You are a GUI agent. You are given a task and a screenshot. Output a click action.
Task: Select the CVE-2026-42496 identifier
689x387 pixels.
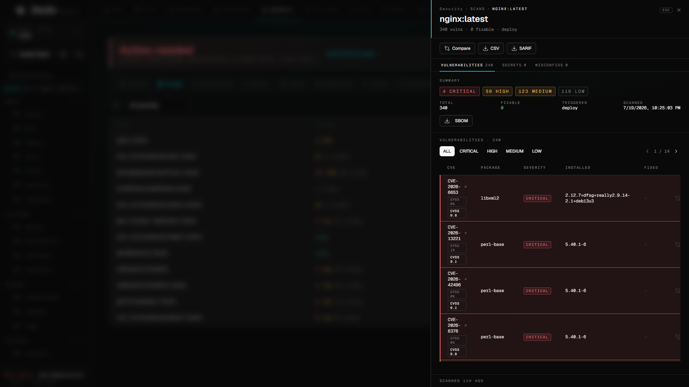(454, 279)
